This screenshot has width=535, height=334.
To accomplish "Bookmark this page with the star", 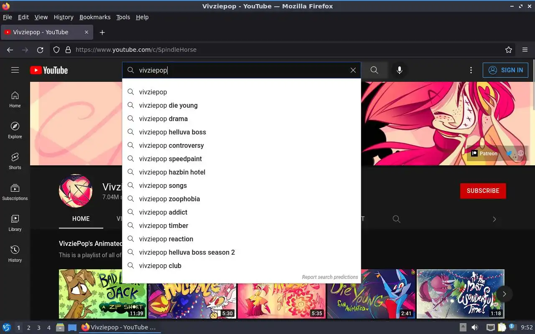I will pos(509,50).
